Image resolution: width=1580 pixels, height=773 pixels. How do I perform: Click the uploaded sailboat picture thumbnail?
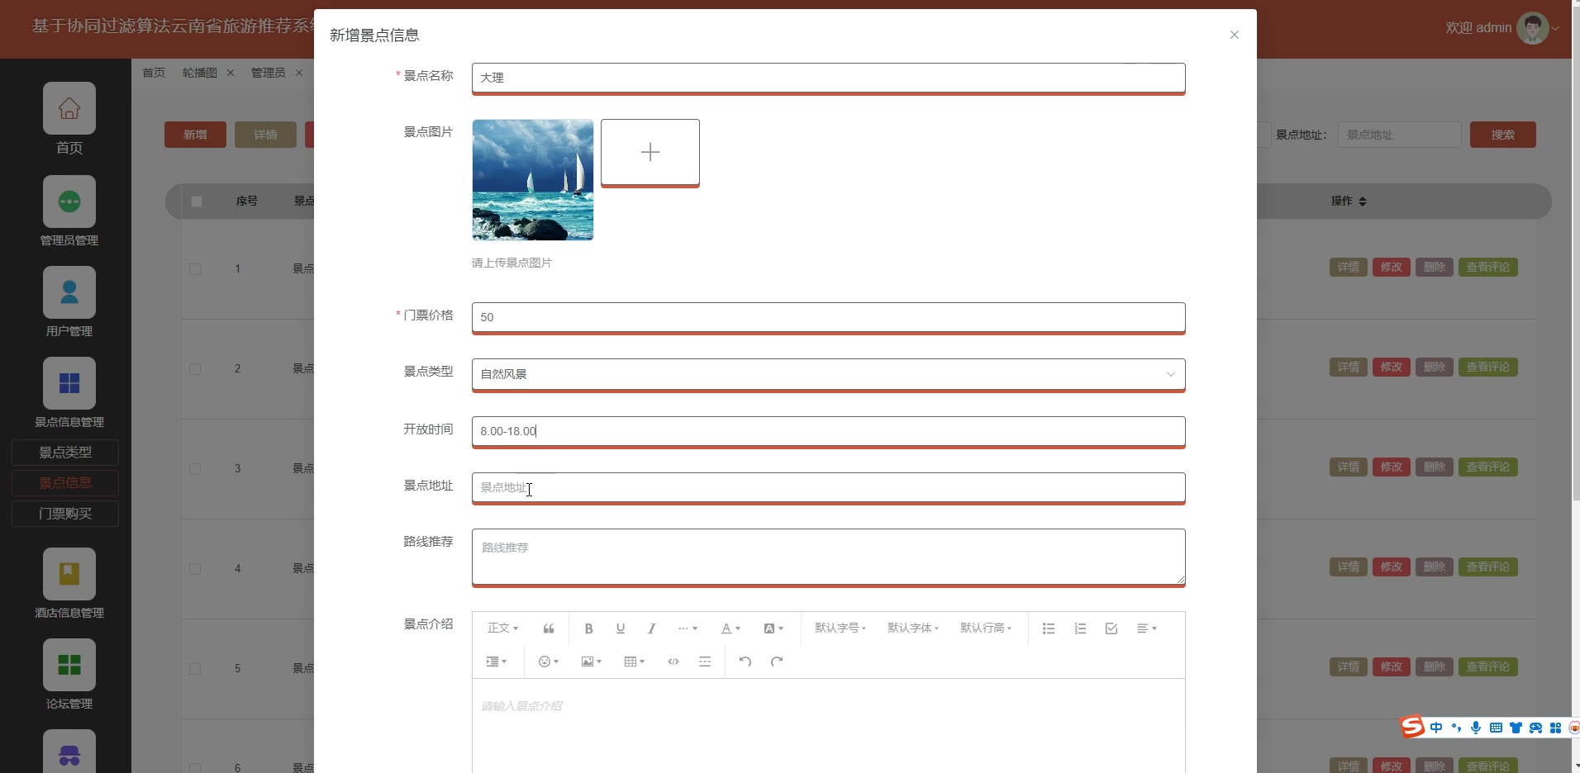tap(533, 180)
